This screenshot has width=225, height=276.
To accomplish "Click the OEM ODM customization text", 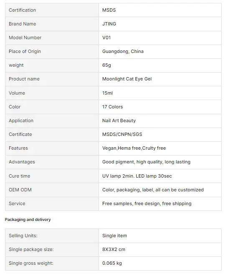I will click(153, 190).
